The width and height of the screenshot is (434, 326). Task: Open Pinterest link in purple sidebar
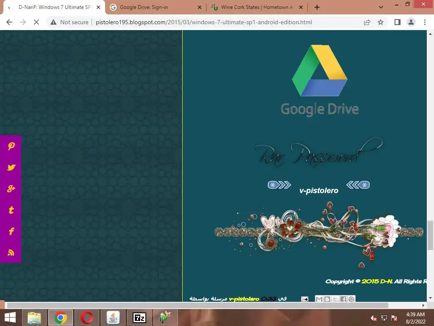tap(11, 146)
